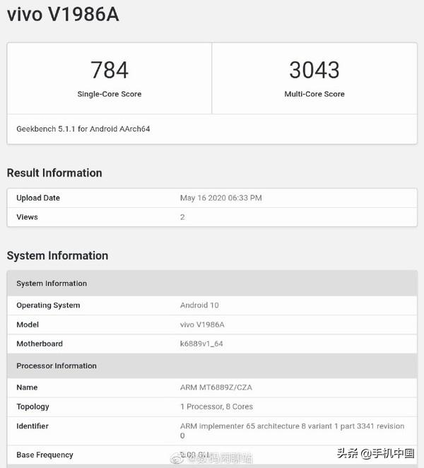Select the "ARM MT6889Z/CZA" processor name

click(216, 387)
